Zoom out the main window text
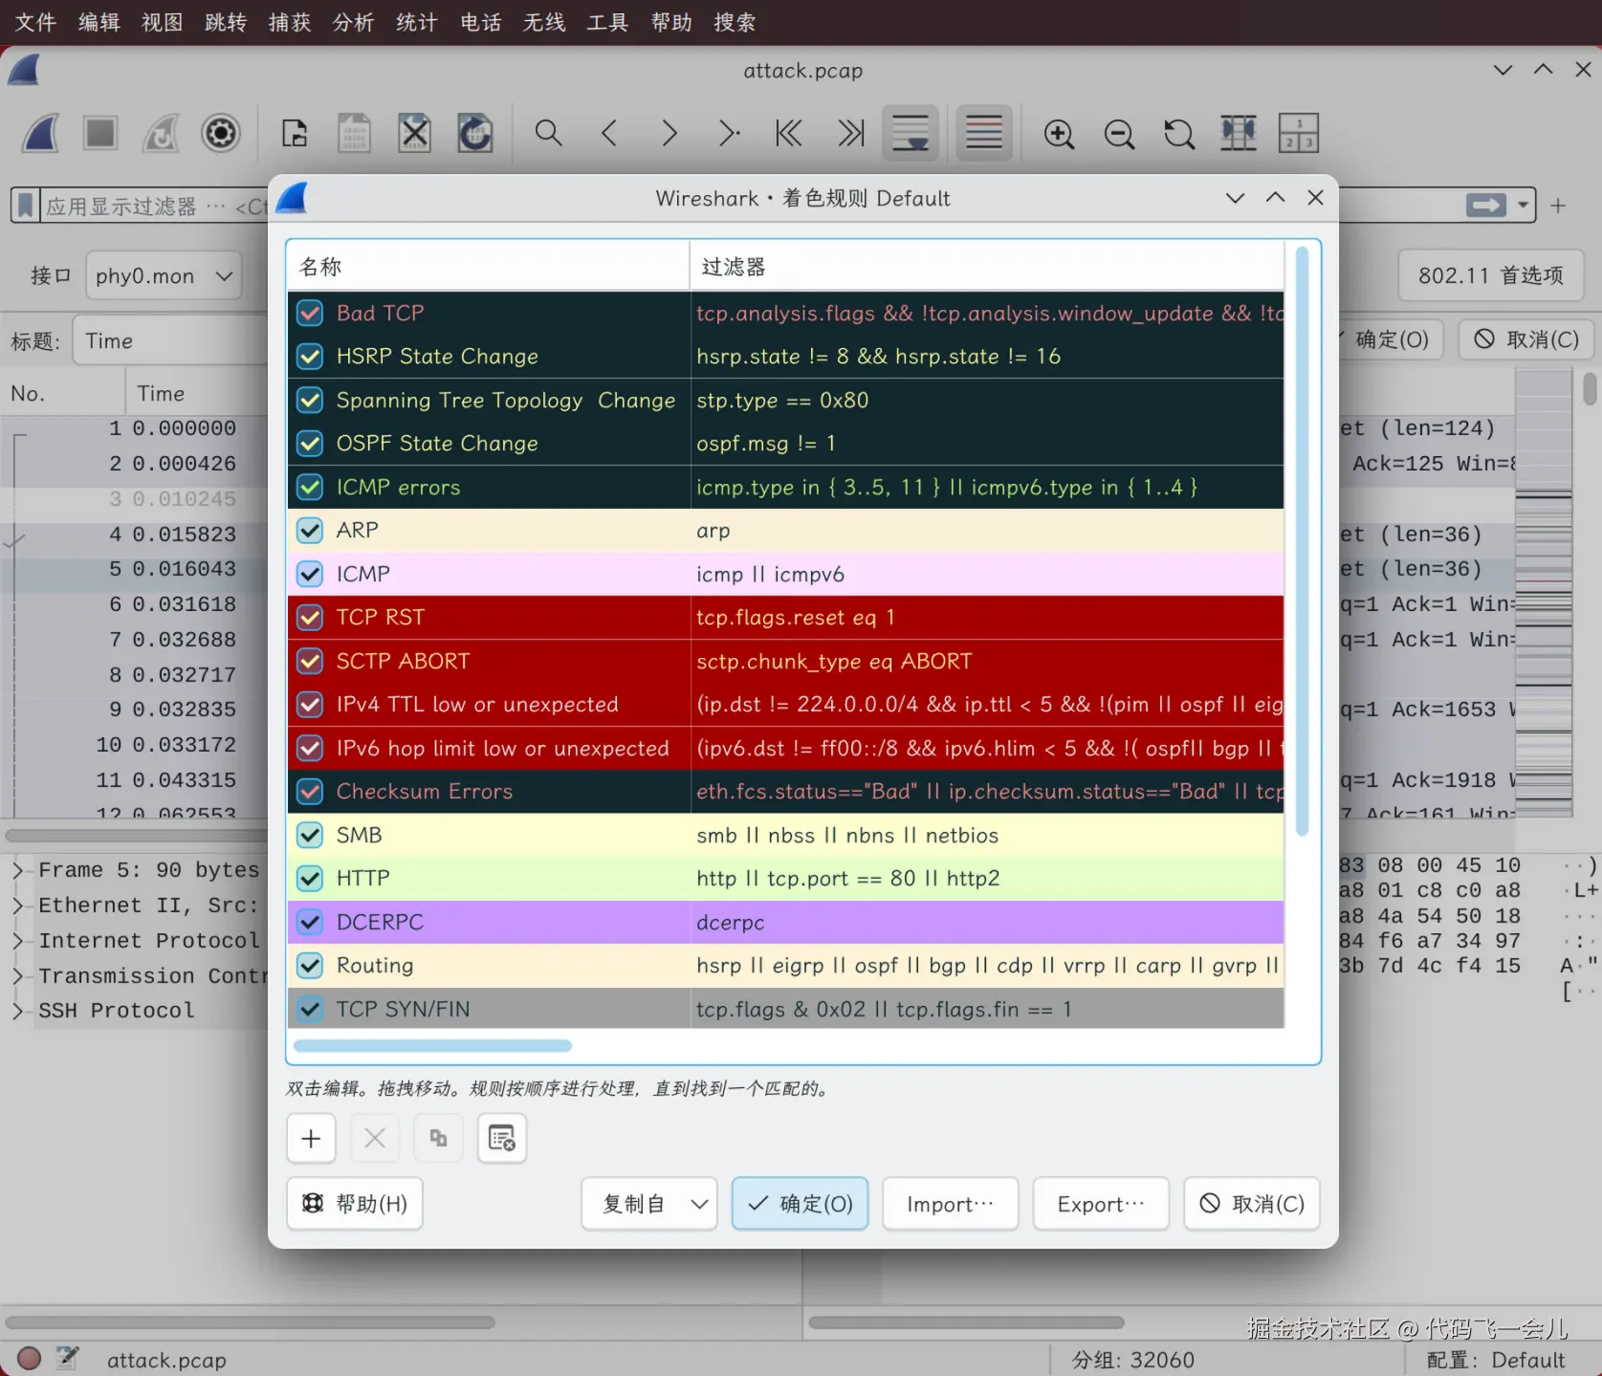This screenshot has height=1376, width=1602. point(1119,134)
